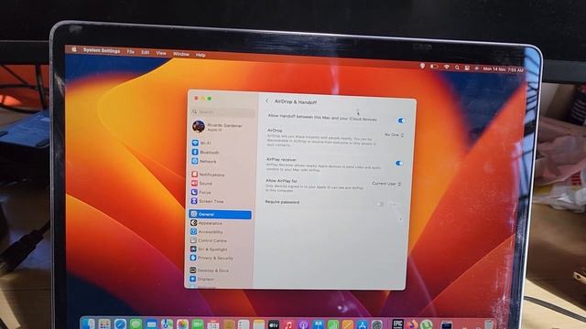This screenshot has height=329, width=586.
Task: Launch Keynote from the Dock
Action: (318, 325)
